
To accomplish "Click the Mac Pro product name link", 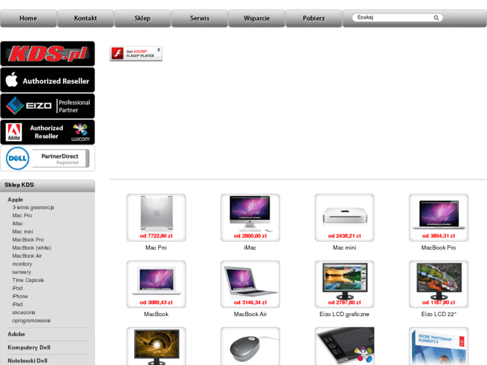I will point(156,248).
